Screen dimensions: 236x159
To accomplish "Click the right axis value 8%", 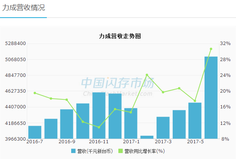I will point(225,139).
